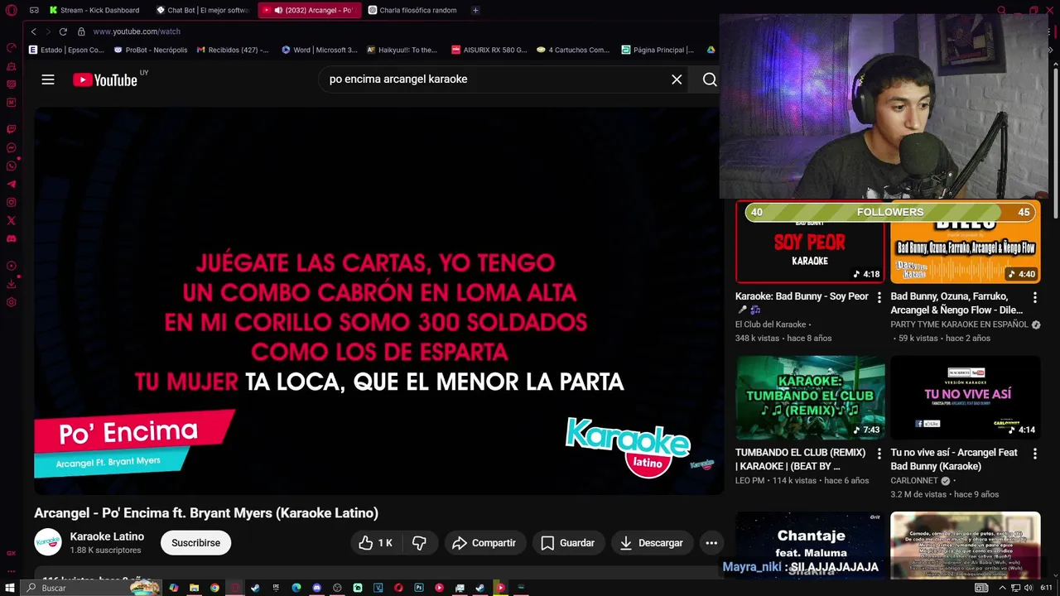
Task: Click the karaoke video player
Action: click(x=378, y=302)
